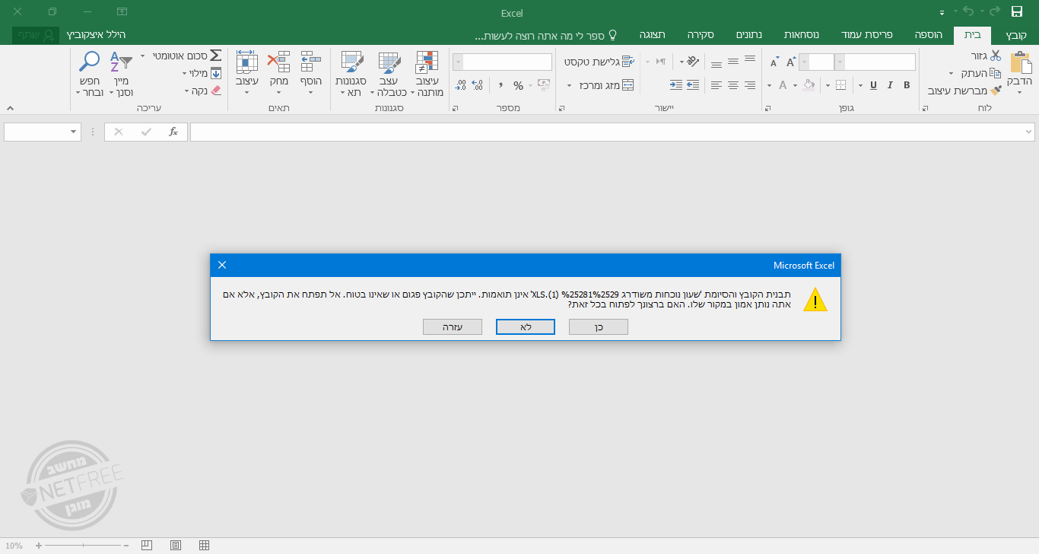1039x554 pixels.
Task: Click Help (עזרה) in the dialog
Action: pyautogui.click(x=453, y=326)
